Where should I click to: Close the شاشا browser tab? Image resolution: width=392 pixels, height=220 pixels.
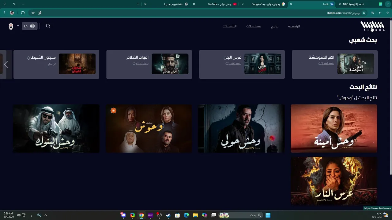[x=291, y=4]
